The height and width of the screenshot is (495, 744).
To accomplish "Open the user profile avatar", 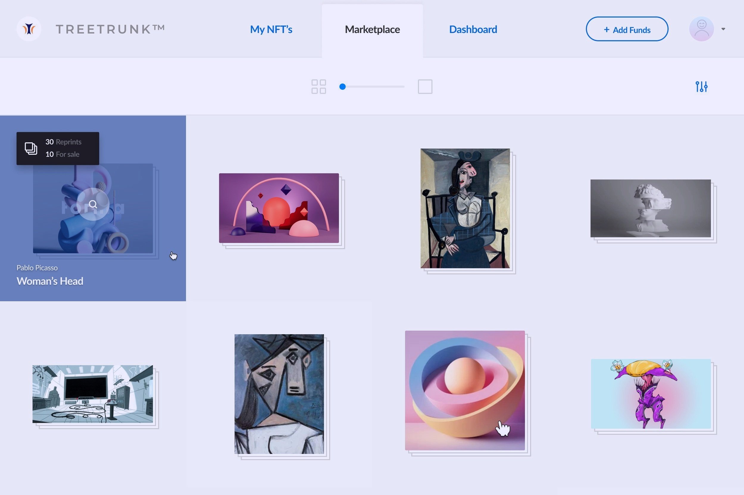I will click(701, 29).
